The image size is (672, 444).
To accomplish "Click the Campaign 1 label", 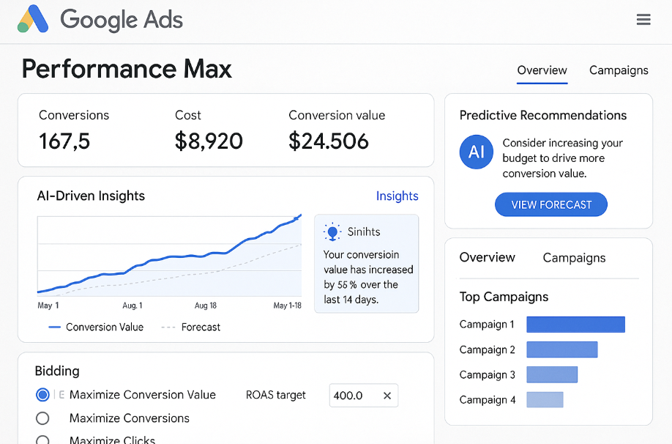I will [x=487, y=325].
